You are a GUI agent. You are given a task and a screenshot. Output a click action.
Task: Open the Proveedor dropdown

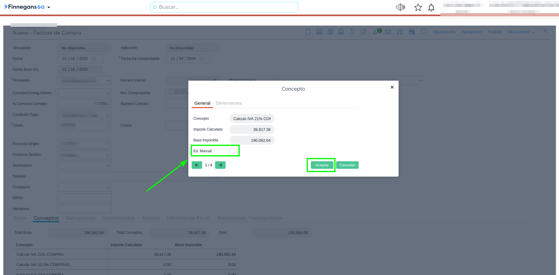pyautogui.click(x=108, y=81)
